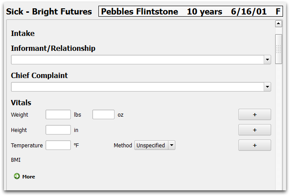Image resolution: width=290 pixels, height=196 pixels.
Task: Focus the Weight lbs input field
Action: [58, 114]
